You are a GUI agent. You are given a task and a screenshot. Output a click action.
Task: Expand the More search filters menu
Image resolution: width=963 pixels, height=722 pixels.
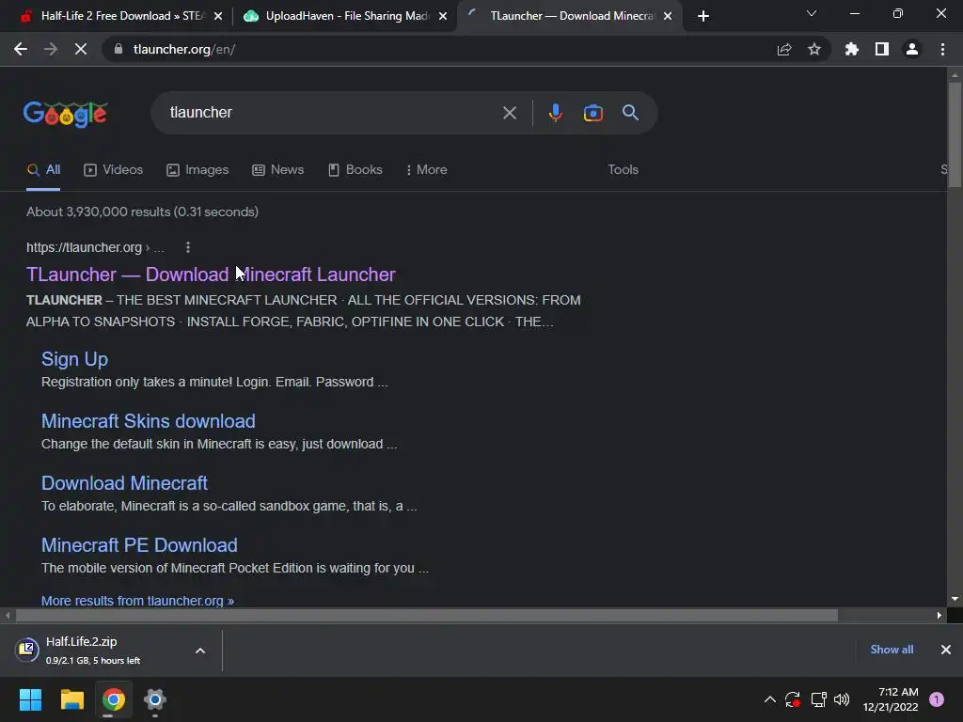[x=426, y=170]
